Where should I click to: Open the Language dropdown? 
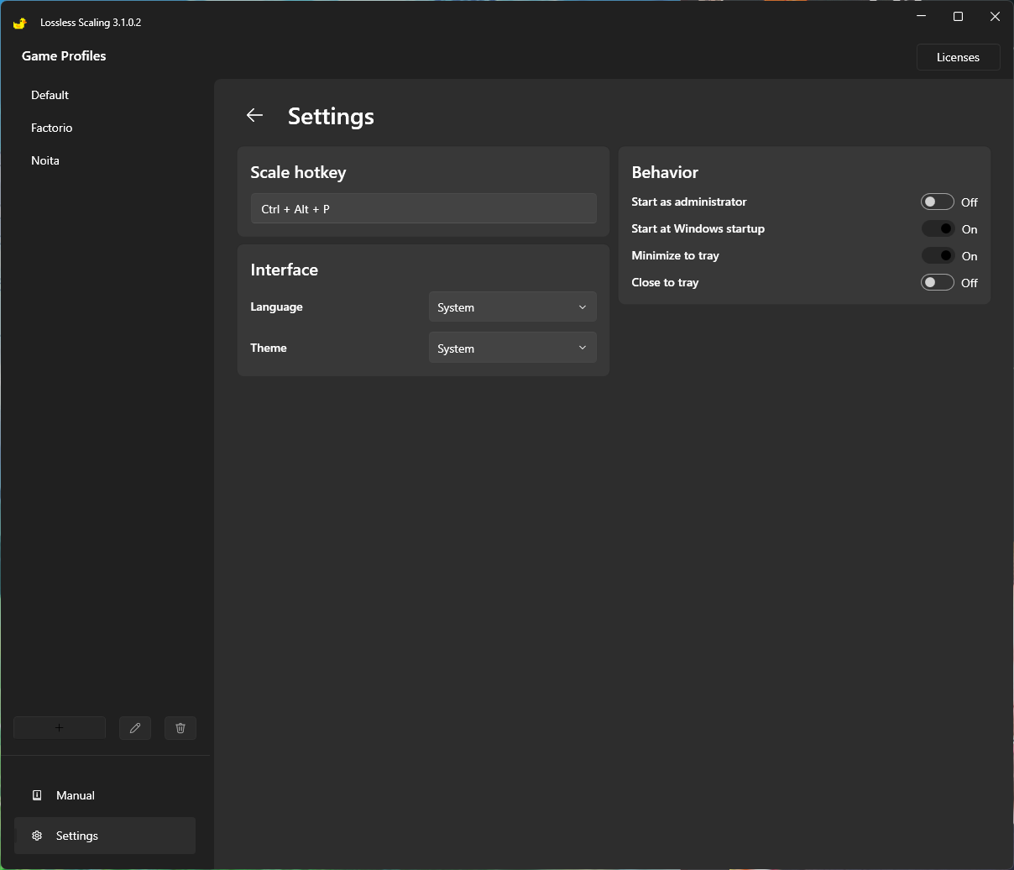(512, 307)
